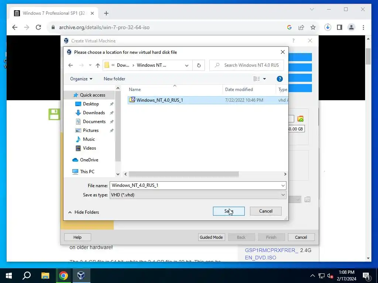
Task: Click the Create Virtual Machine question mark
Action: (293, 41)
